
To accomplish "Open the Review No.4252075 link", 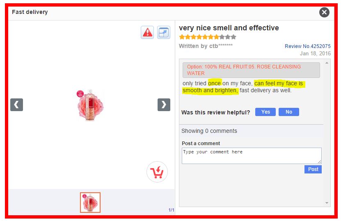I will [x=307, y=46].
